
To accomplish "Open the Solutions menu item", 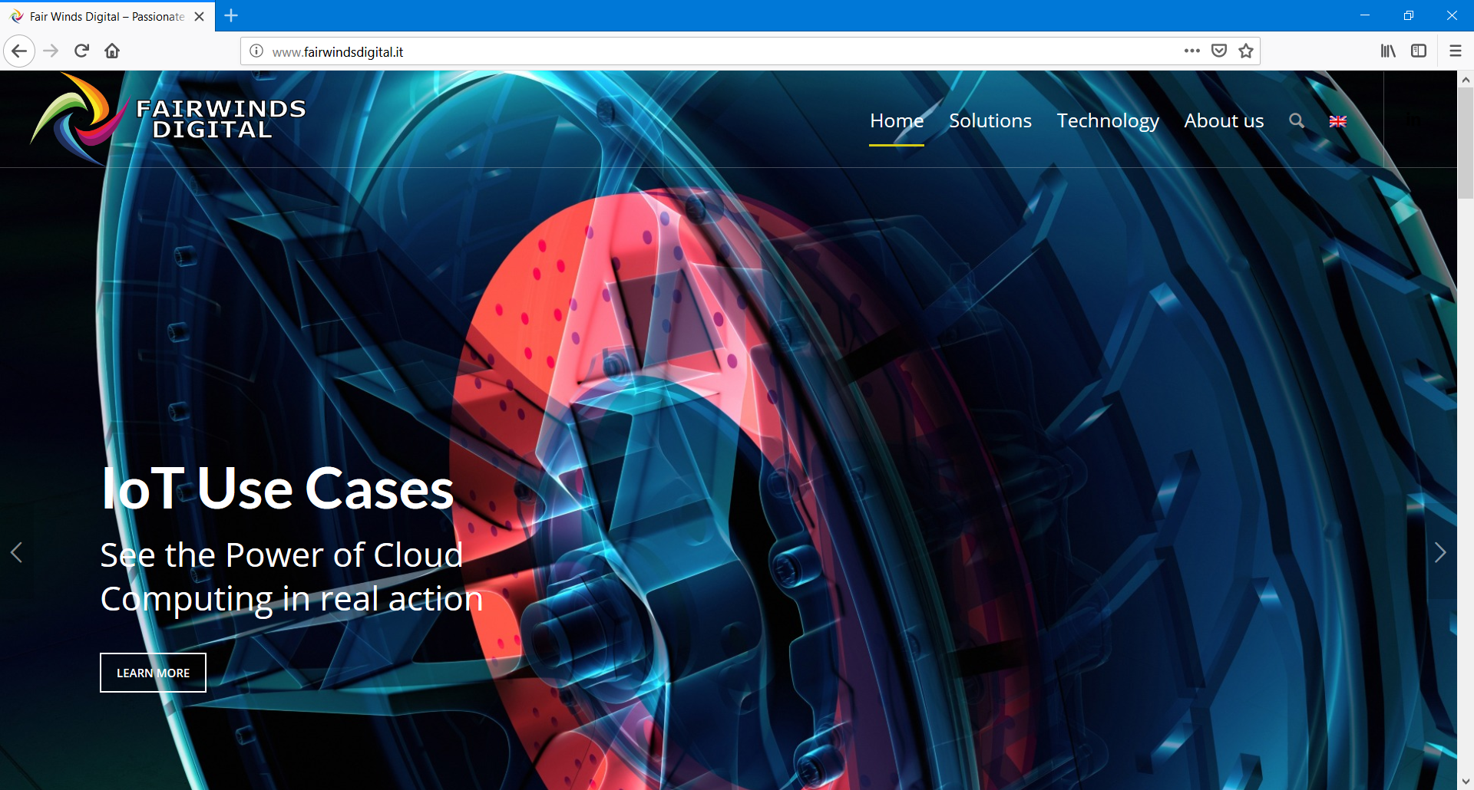I will 990,120.
